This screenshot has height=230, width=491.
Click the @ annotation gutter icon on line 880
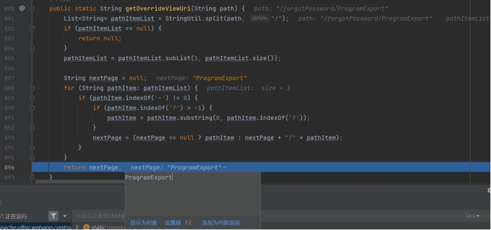click(x=22, y=8)
